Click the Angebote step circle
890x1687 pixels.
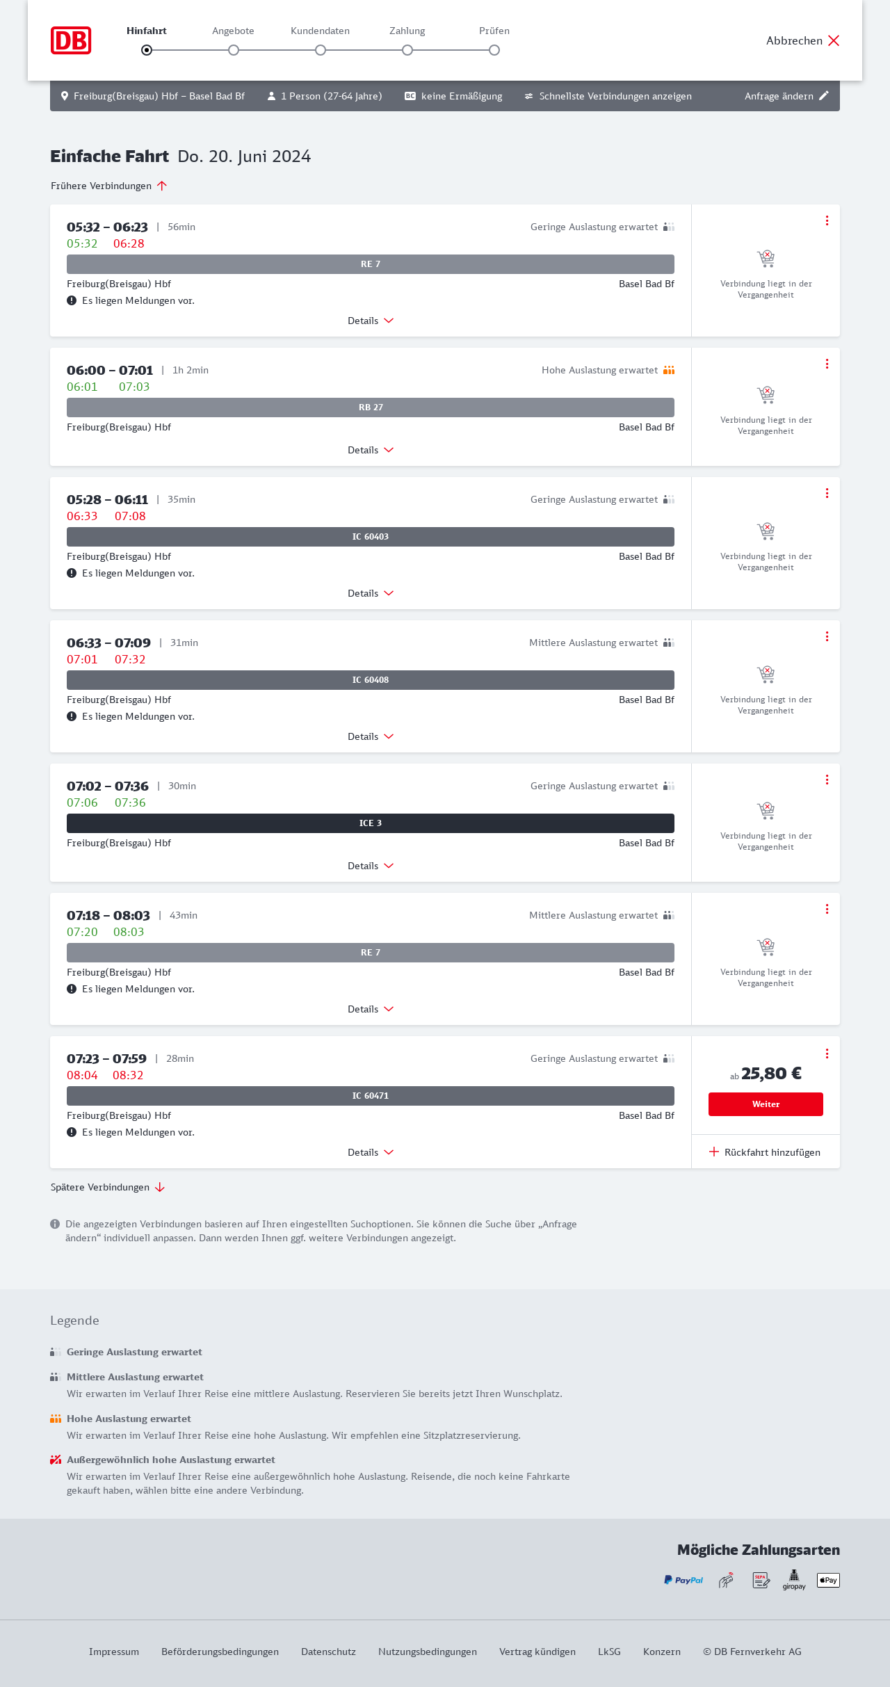point(234,50)
